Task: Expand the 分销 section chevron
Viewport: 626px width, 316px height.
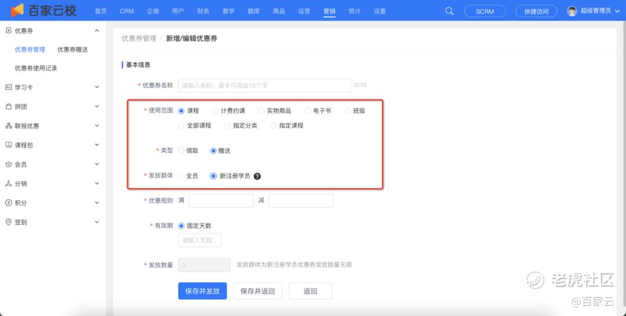Action: click(x=97, y=183)
